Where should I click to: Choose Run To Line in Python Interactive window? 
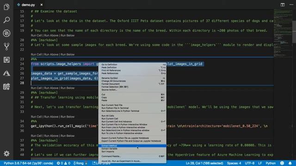pos(132,133)
